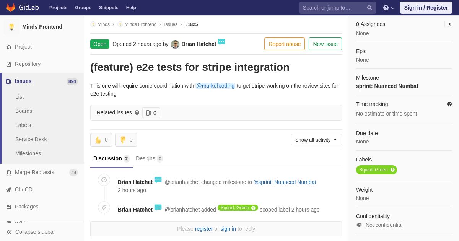Screen dimensions: 459x241
Task: Focus the Search or jump to field
Action: tap(333, 8)
